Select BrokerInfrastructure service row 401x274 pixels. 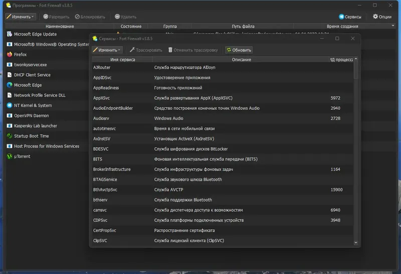point(223,169)
